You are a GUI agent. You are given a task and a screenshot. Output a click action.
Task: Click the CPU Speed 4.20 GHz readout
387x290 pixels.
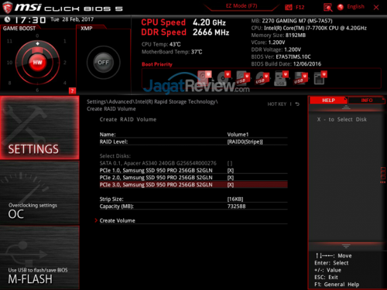(x=183, y=22)
